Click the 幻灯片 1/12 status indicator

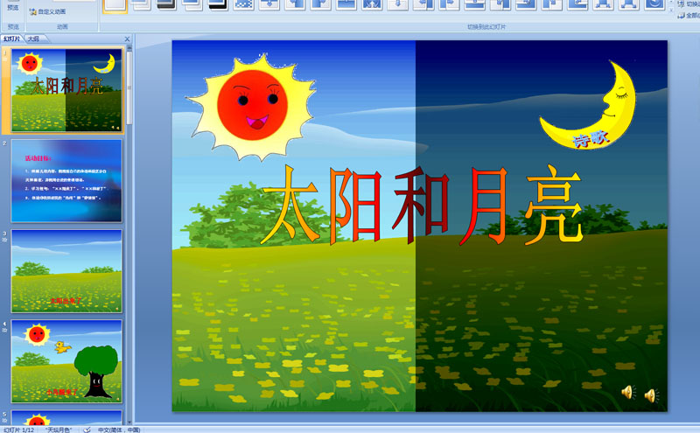[19, 430]
